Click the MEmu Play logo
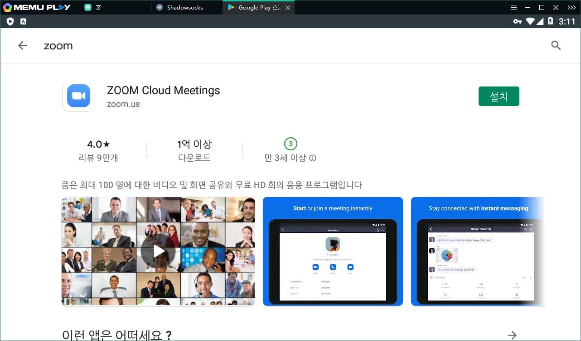This screenshot has width=581, height=341. coord(37,7)
